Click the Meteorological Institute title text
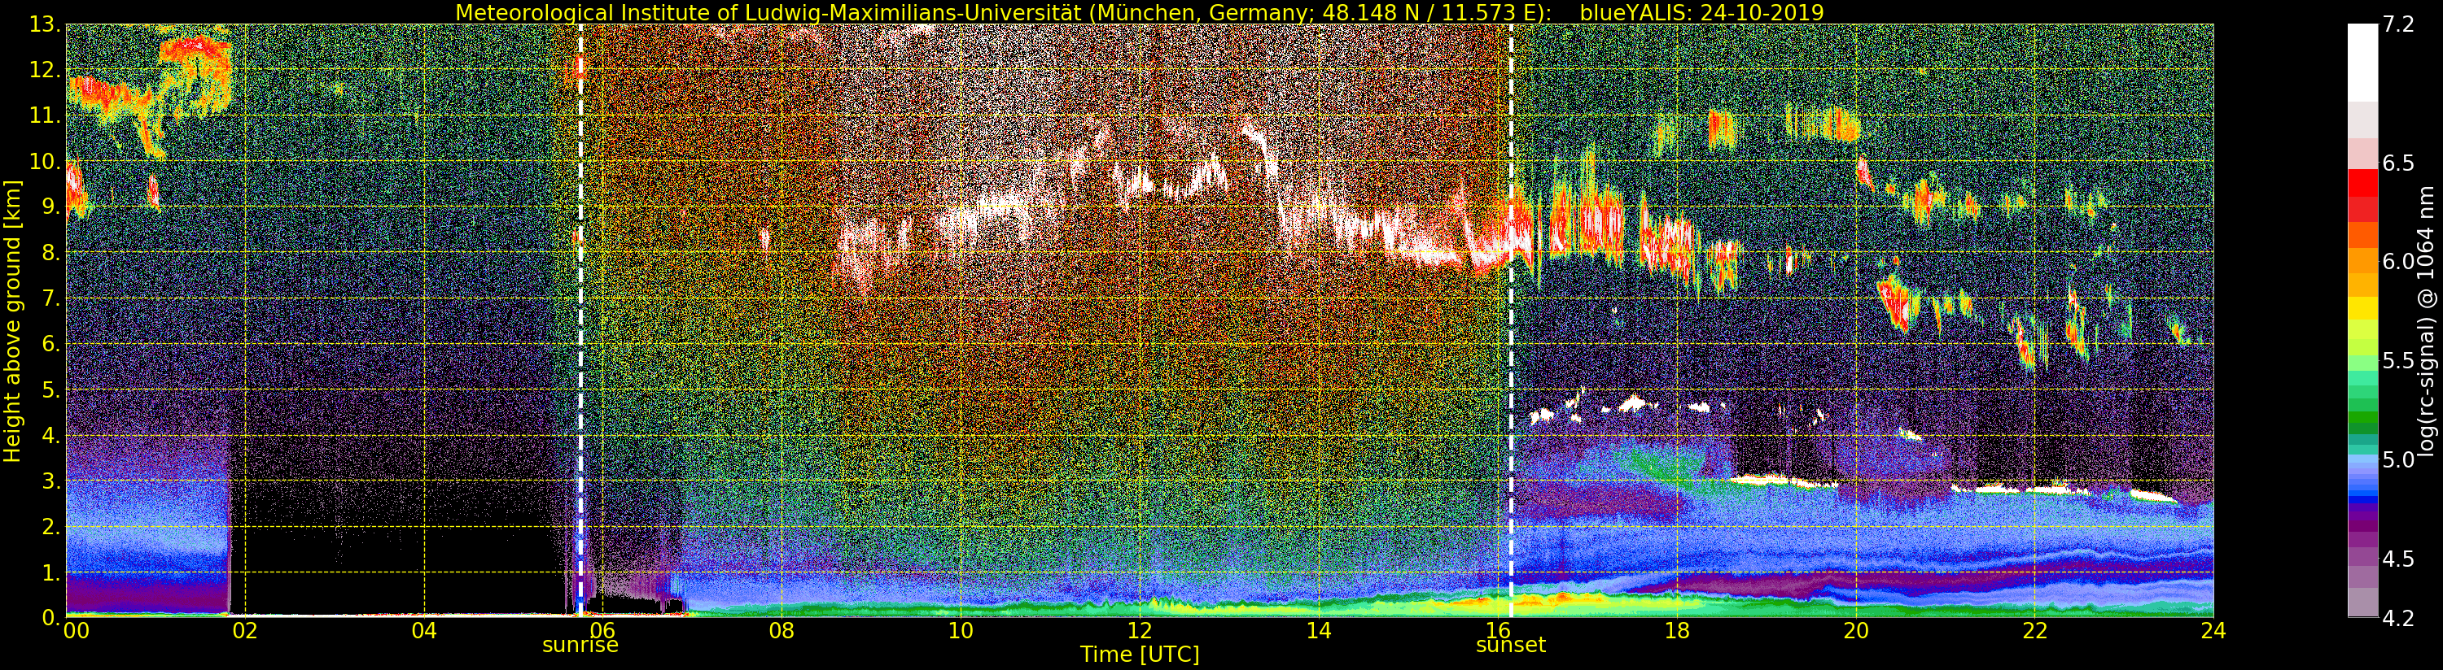The image size is (2443, 670). 1009,12
